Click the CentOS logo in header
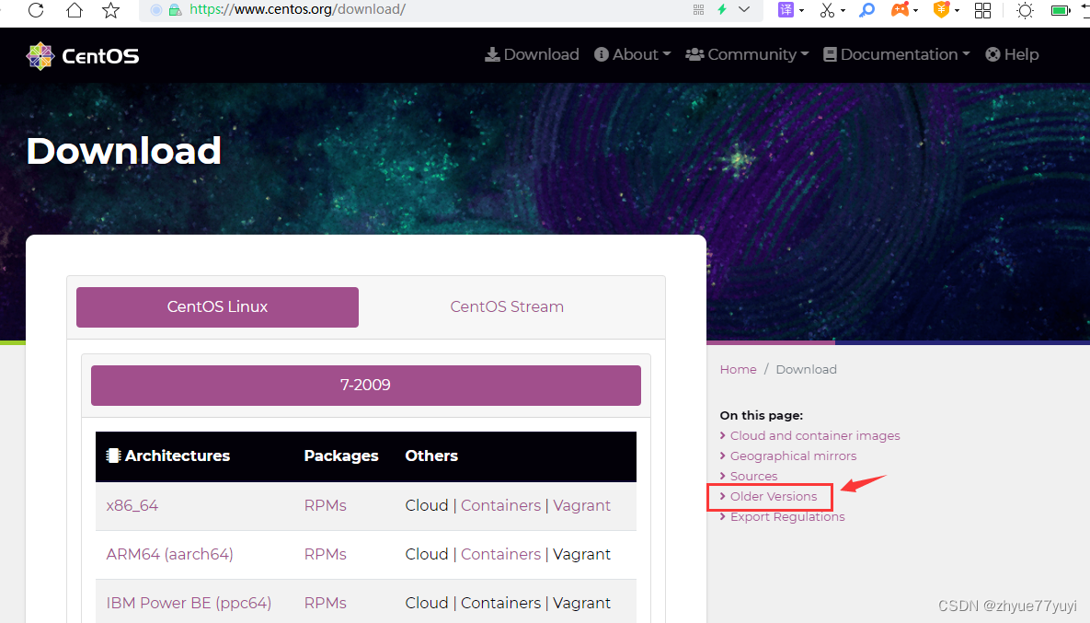1090x623 pixels. pyautogui.click(x=82, y=55)
